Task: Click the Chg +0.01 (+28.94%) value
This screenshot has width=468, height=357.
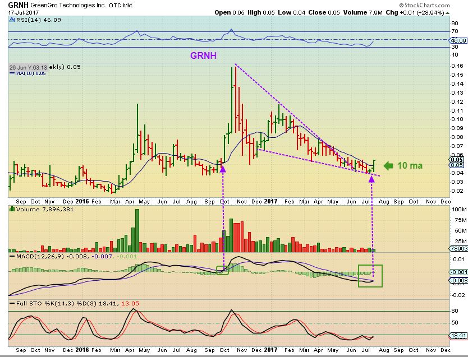Action: click(415, 12)
